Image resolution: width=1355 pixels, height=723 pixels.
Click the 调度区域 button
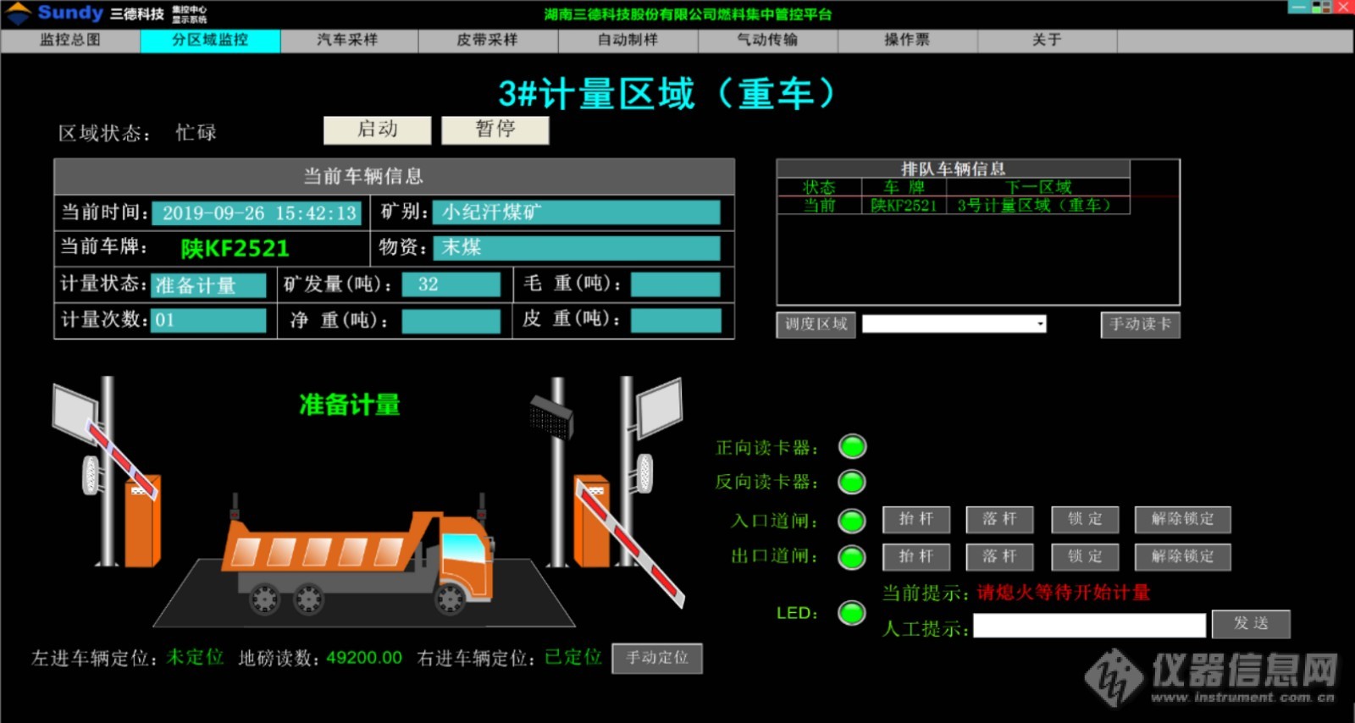816,325
